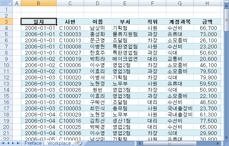Insert a new worksheet tab icon
The width and height of the screenshot is (229, 146).
[80, 143]
